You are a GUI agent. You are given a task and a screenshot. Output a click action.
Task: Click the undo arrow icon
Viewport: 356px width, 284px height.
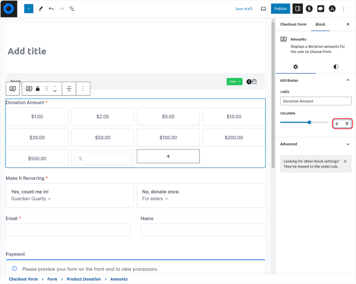tap(51, 9)
